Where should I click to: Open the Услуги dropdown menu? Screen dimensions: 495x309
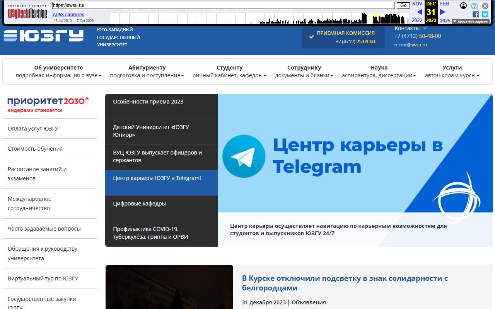(452, 71)
